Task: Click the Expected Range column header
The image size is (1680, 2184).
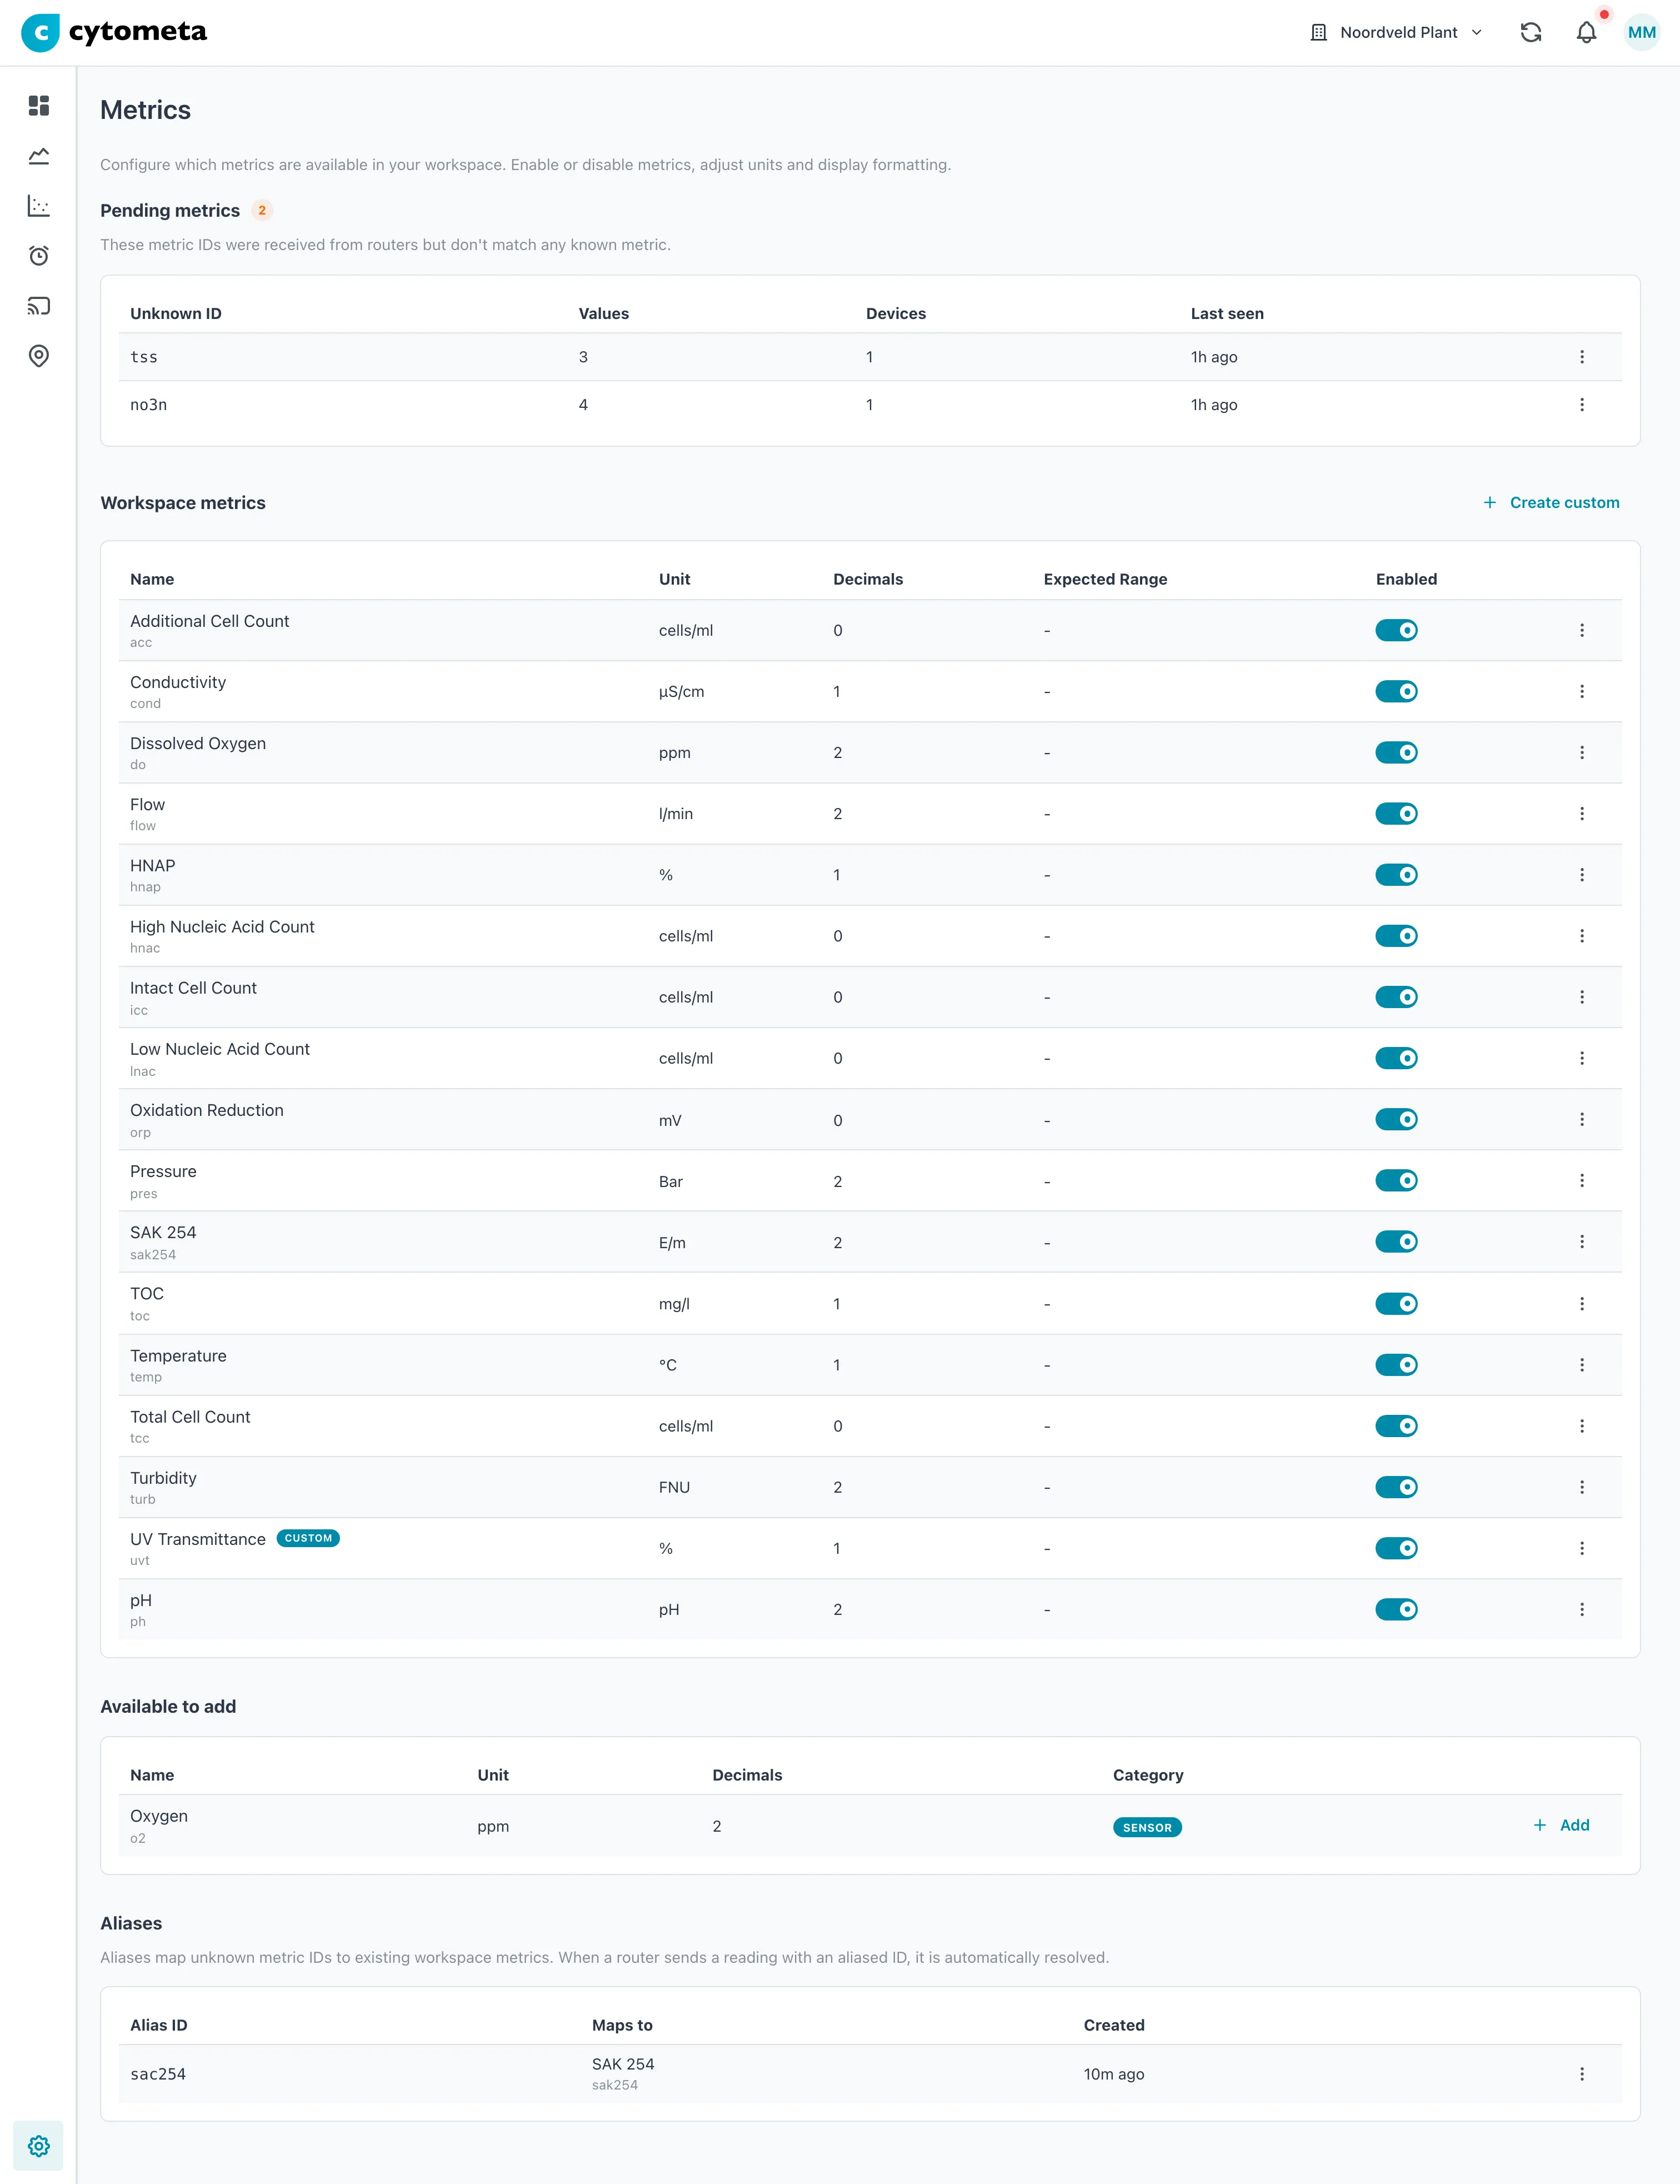Action: (1106, 579)
